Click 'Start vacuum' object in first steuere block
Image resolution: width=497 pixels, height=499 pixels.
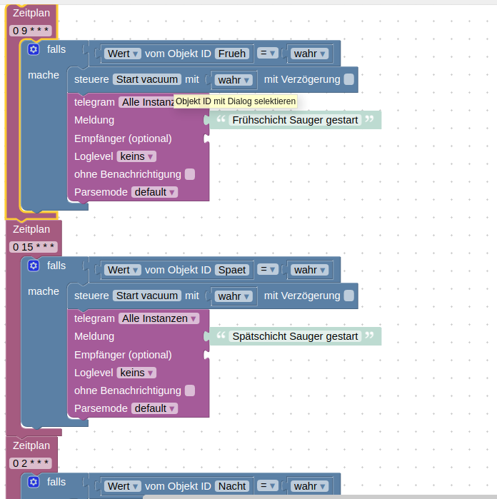coord(147,79)
